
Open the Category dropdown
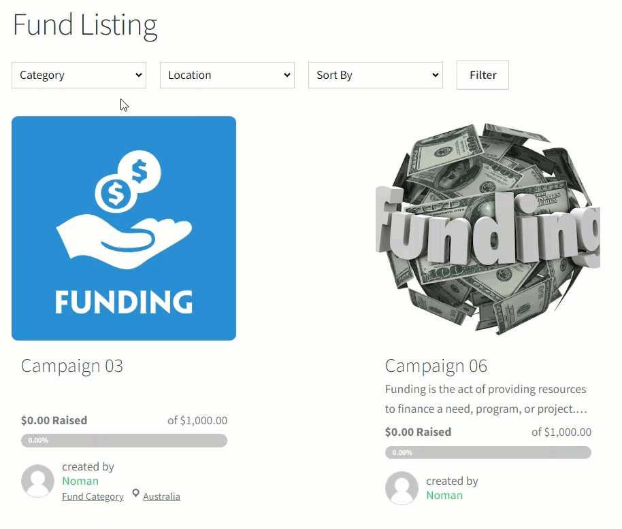click(x=79, y=75)
